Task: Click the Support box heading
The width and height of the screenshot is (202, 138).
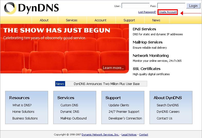Action: tap(113, 98)
